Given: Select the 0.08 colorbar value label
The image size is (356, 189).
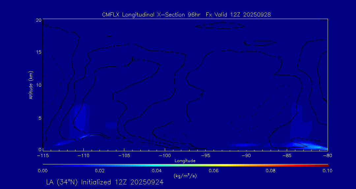Looking at the screenshot, I should pyautogui.click(x=271, y=171).
